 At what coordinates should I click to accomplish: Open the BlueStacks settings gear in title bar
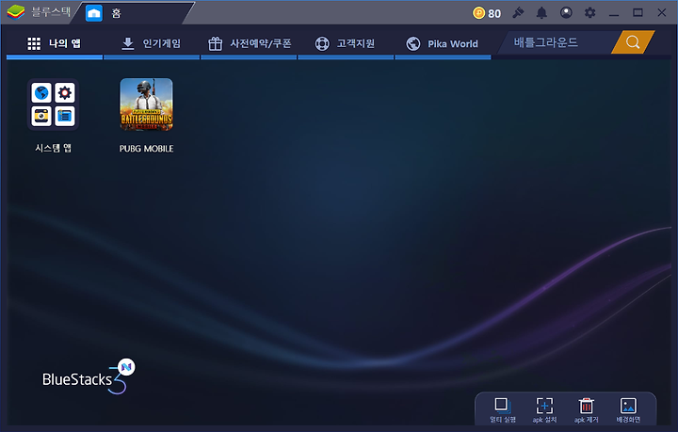click(589, 13)
